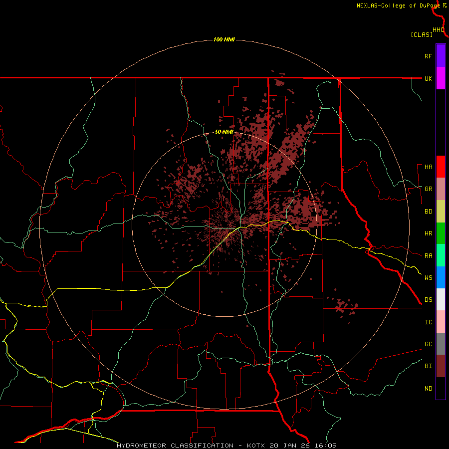The width and height of the screenshot is (449, 449).
Task: Click the UK legend label
Action: (x=428, y=78)
